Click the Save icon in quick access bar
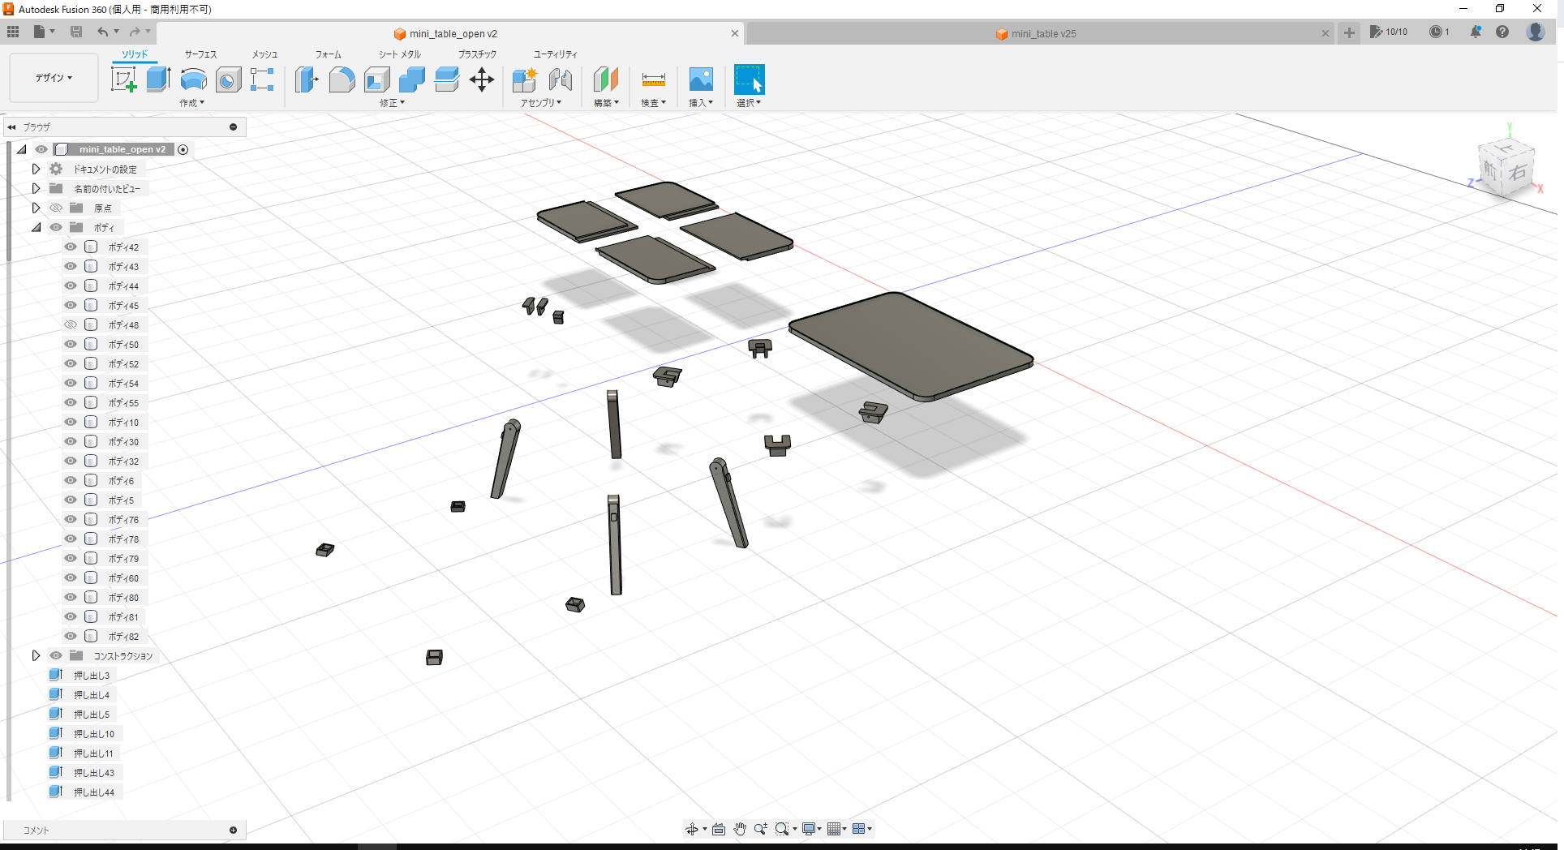This screenshot has width=1564, height=850. pos(76,31)
